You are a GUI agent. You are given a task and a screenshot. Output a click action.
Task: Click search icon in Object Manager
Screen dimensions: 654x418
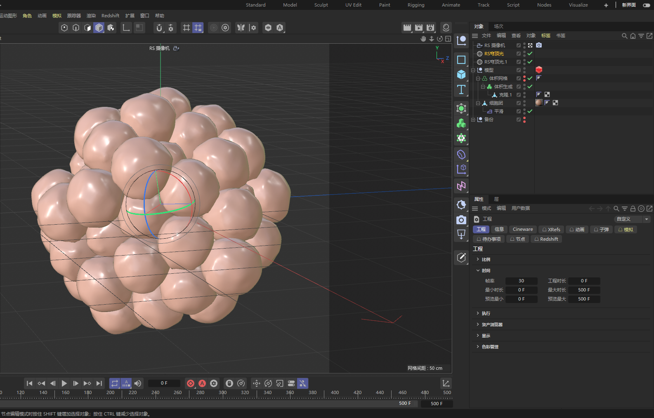[x=625, y=36]
